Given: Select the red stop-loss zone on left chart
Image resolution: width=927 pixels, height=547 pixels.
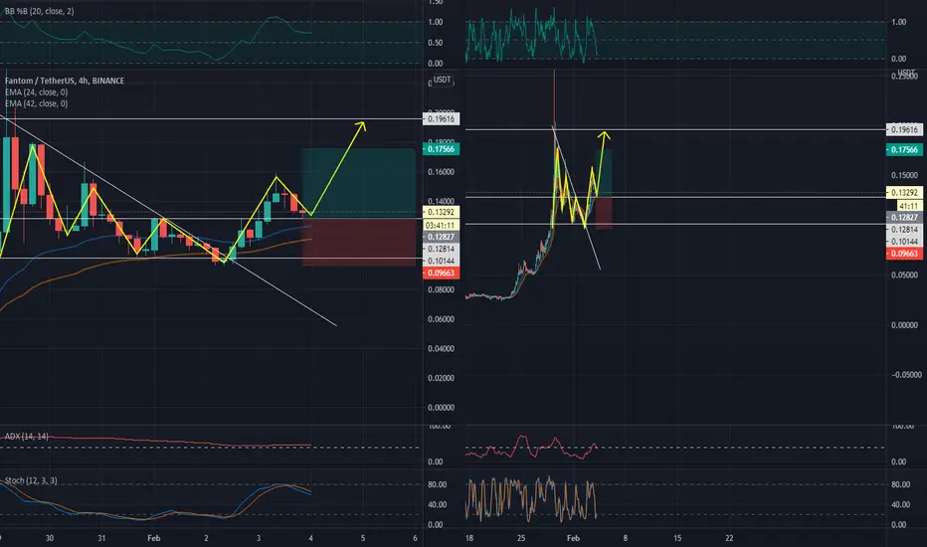Looking at the screenshot, I should pos(359,243).
